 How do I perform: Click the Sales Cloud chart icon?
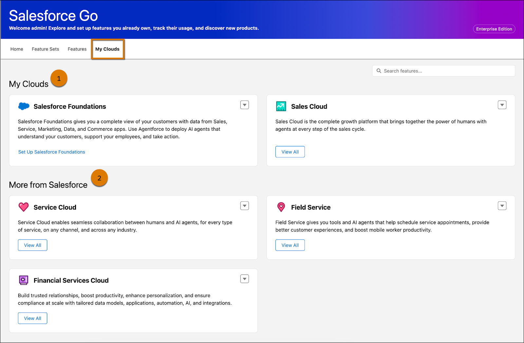point(281,106)
